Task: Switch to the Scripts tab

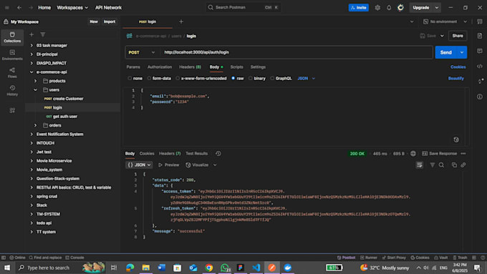Action: [236, 67]
